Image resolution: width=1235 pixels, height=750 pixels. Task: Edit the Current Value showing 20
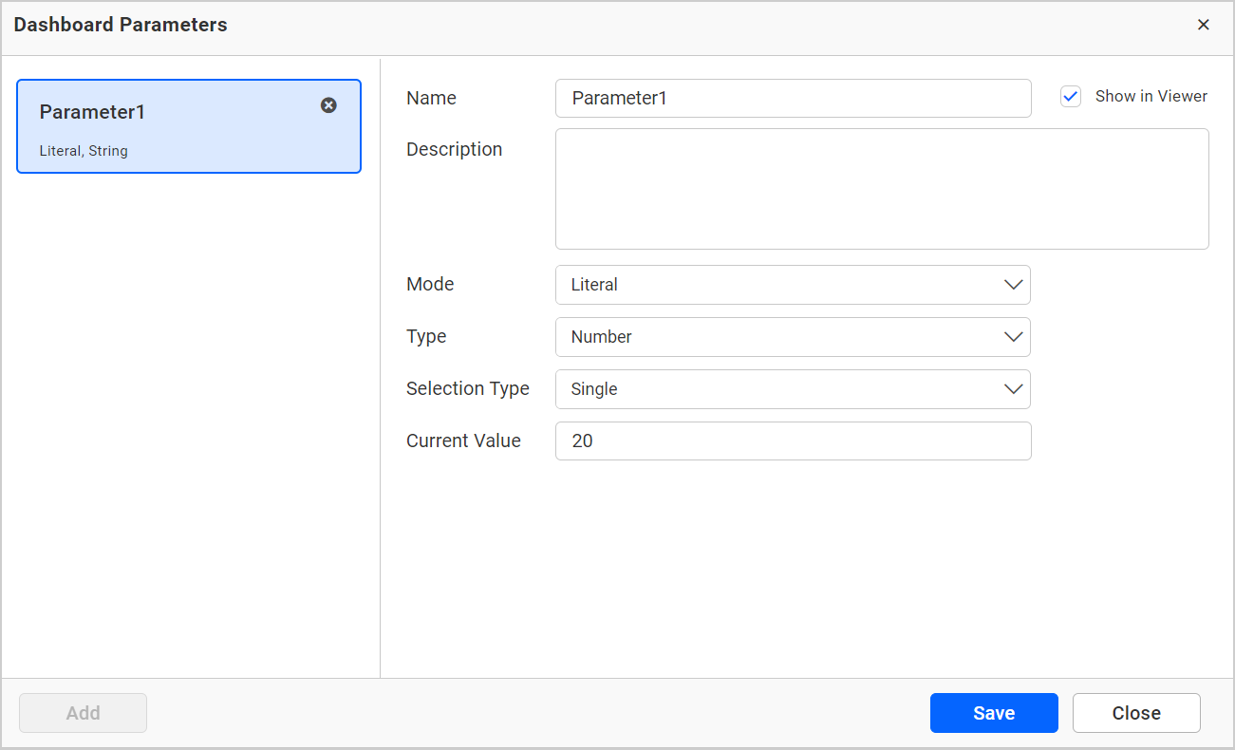point(794,441)
